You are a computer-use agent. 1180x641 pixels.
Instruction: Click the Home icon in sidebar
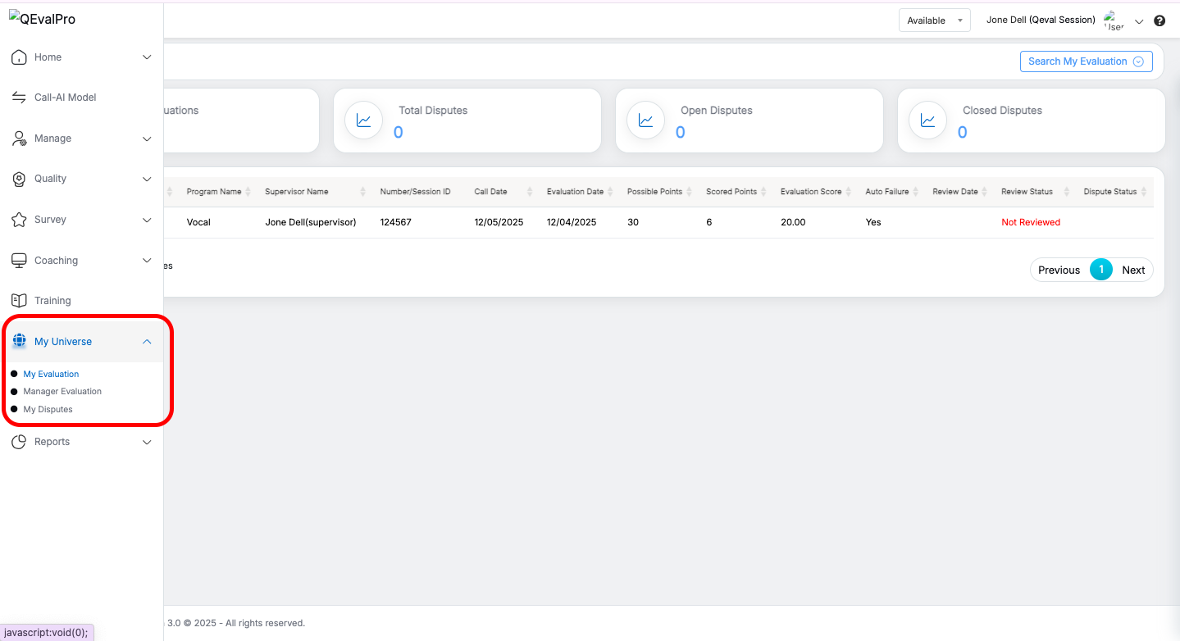(x=19, y=57)
